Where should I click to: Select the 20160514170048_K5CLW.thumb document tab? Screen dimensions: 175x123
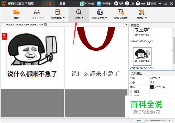point(24,25)
